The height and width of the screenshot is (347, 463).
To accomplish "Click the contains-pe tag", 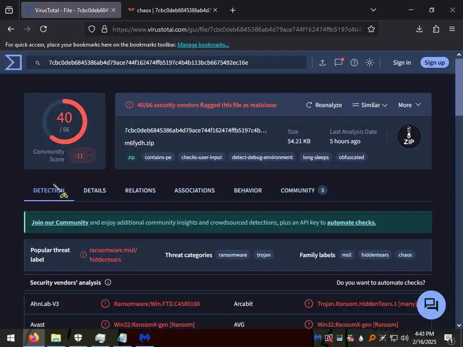I will point(158,157).
